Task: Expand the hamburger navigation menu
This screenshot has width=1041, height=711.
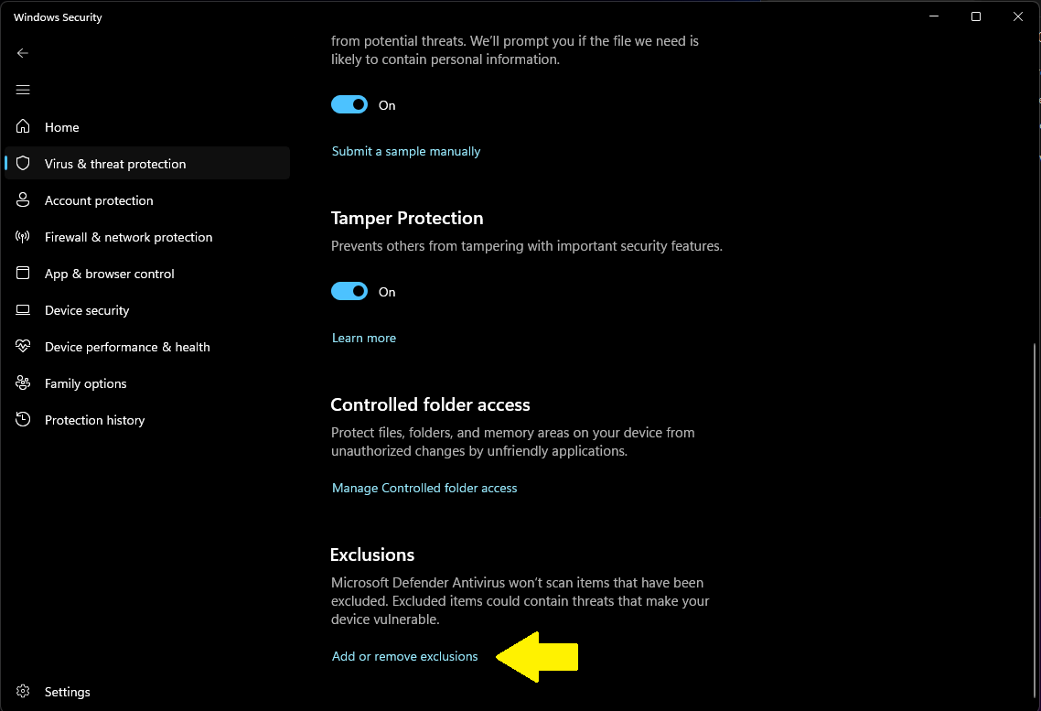Action: [23, 90]
